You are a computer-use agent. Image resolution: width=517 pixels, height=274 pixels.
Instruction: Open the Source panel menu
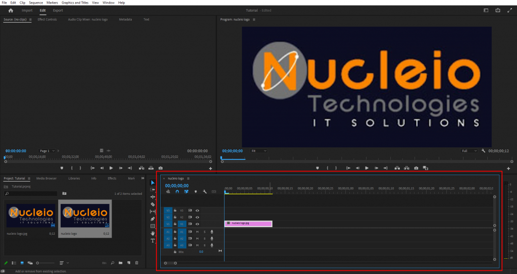pos(30,20)
